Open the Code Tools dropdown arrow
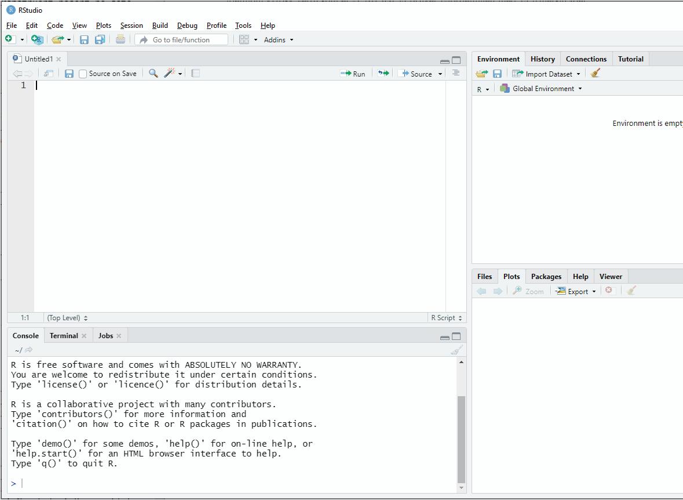Screen dimensions: 683x500 [x=180, y=74]
